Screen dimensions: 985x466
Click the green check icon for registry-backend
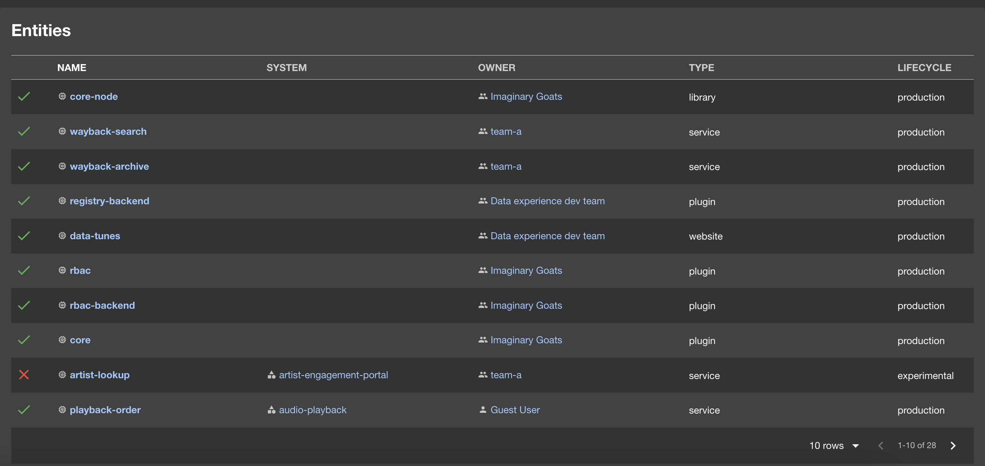(x=24, y=201)
